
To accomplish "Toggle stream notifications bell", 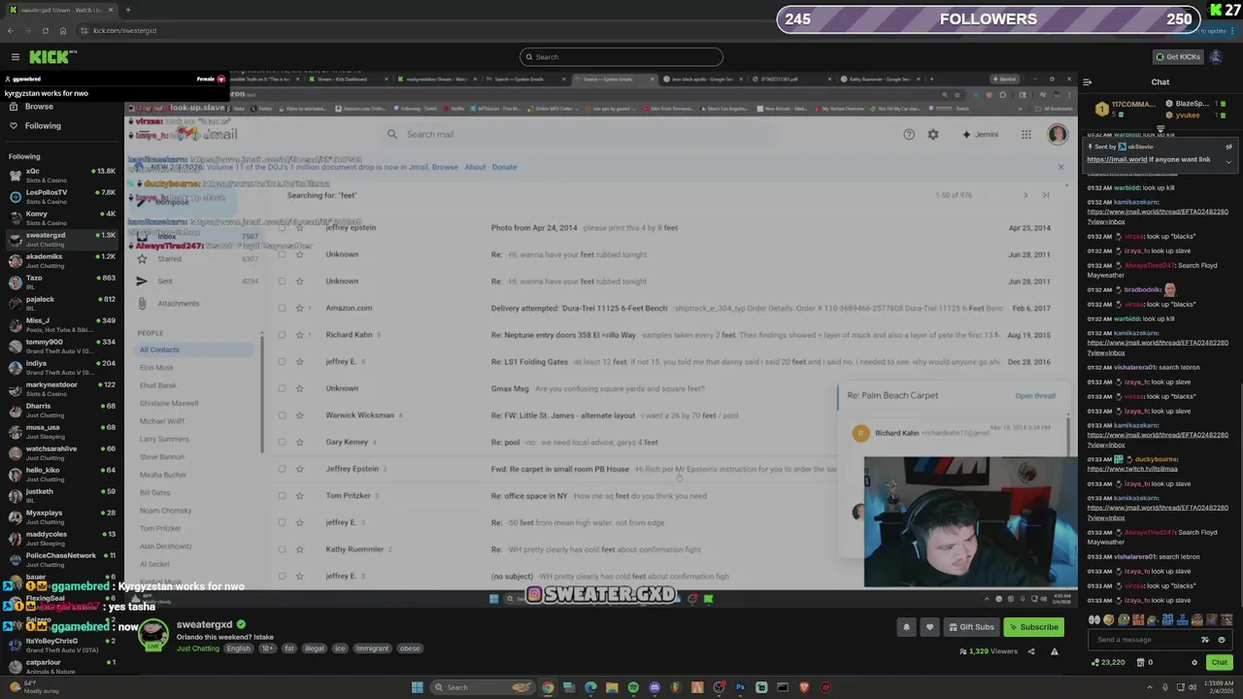I will (906, 627).
